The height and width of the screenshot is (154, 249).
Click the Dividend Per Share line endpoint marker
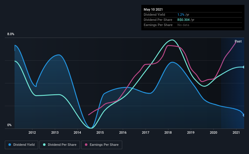coord(244,67)
